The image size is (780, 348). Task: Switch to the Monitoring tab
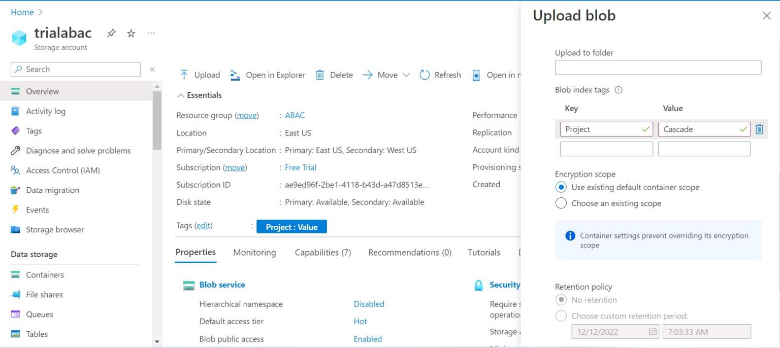[254, 252]
